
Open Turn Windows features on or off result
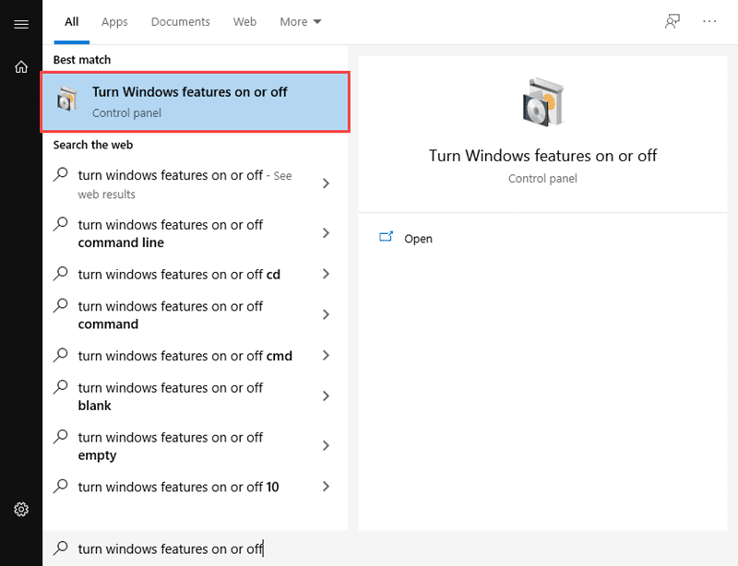196,101
